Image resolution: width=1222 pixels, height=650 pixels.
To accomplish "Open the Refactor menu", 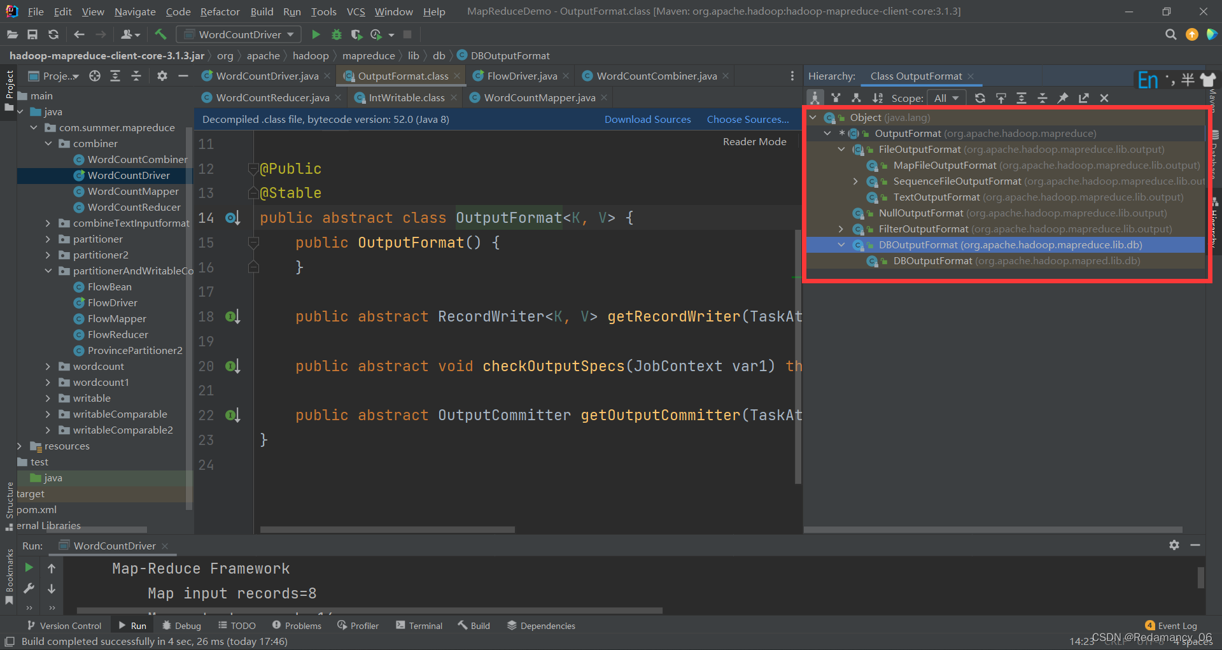I will pos(220,11).
